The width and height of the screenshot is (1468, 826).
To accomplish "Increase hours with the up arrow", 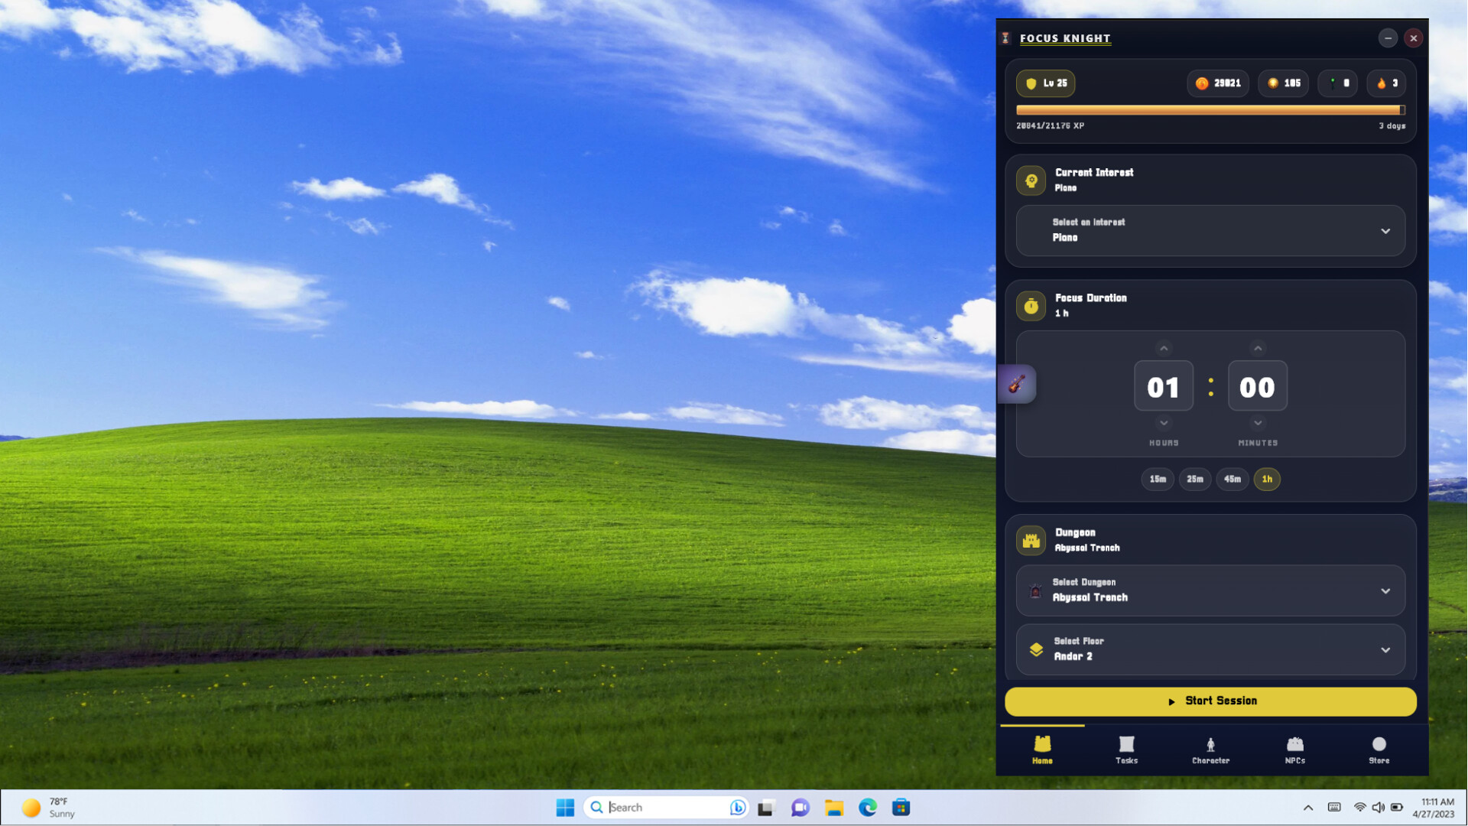I will click(x=1163, y=349).
